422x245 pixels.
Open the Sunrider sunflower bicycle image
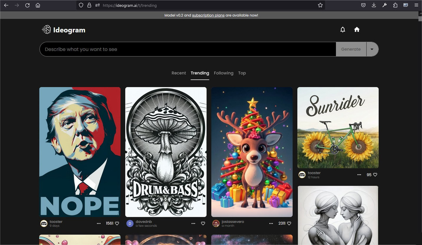[338, 128]
